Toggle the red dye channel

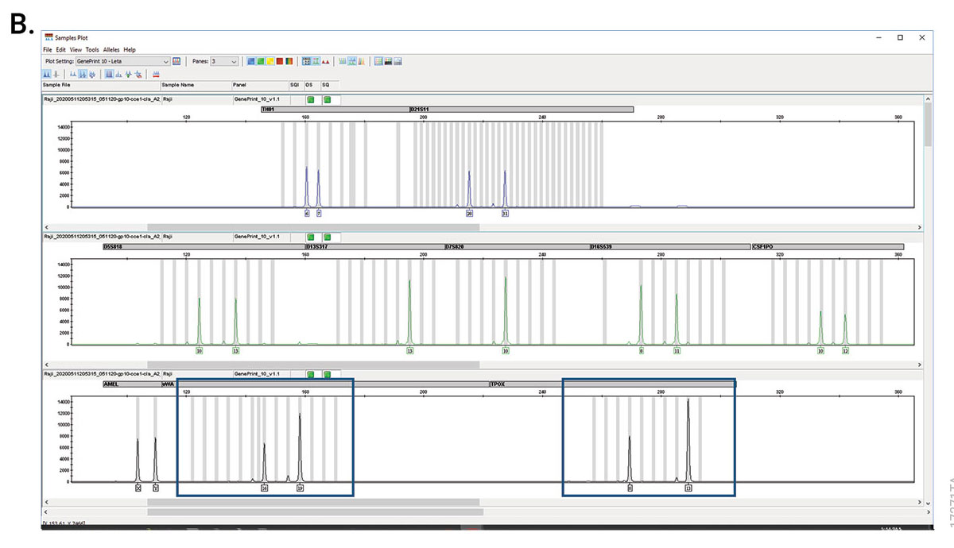pyautogui.click(x=280, y=61)
